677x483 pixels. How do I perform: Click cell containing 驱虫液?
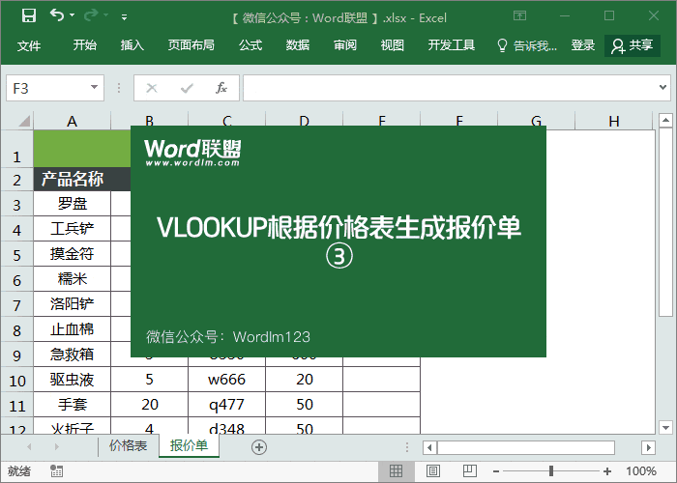tap(73, 380)
